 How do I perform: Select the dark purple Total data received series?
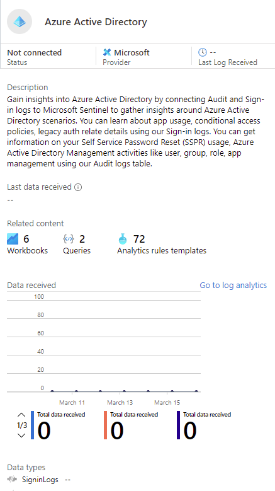click(x=204, y=425)
